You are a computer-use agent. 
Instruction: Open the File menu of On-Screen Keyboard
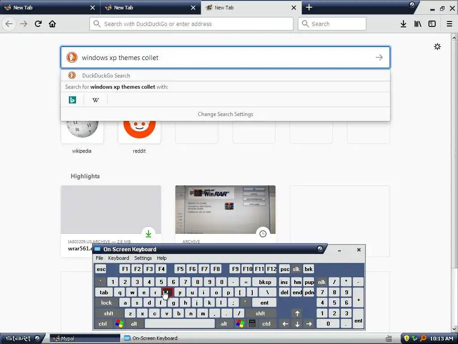coord(99,258)
